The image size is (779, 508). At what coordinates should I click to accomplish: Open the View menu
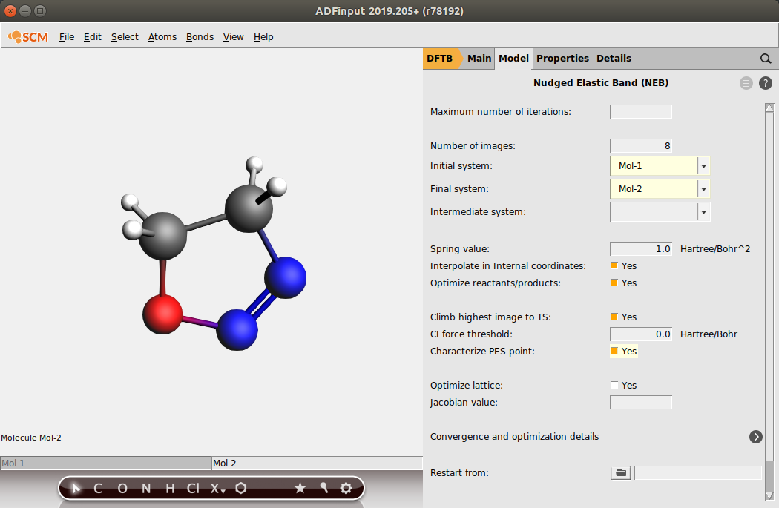[x=233, y=37]
